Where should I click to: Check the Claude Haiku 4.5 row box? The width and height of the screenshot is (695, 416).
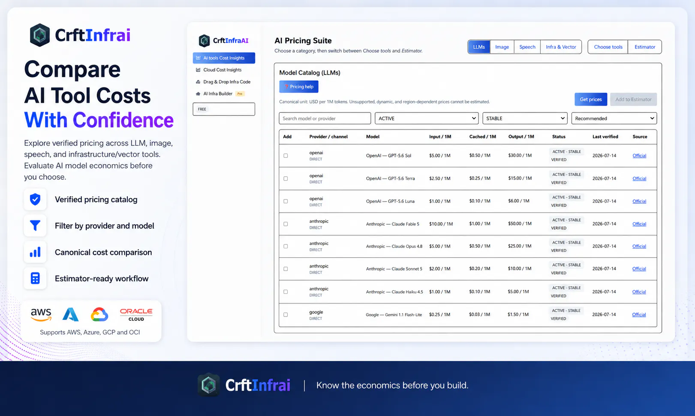(x=286, y=292)
